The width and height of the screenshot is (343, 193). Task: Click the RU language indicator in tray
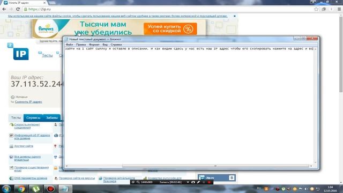click(x=259, y=188)
